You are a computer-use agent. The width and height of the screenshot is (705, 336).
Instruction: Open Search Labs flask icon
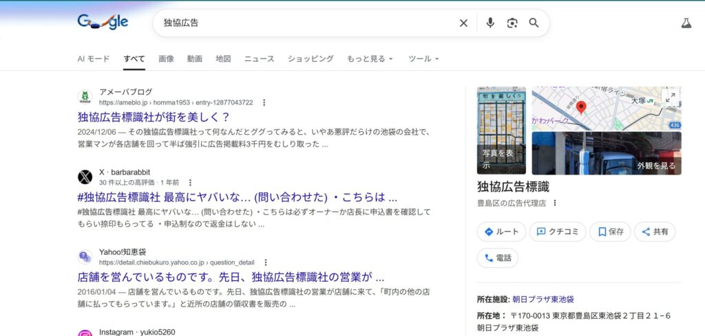686,23
